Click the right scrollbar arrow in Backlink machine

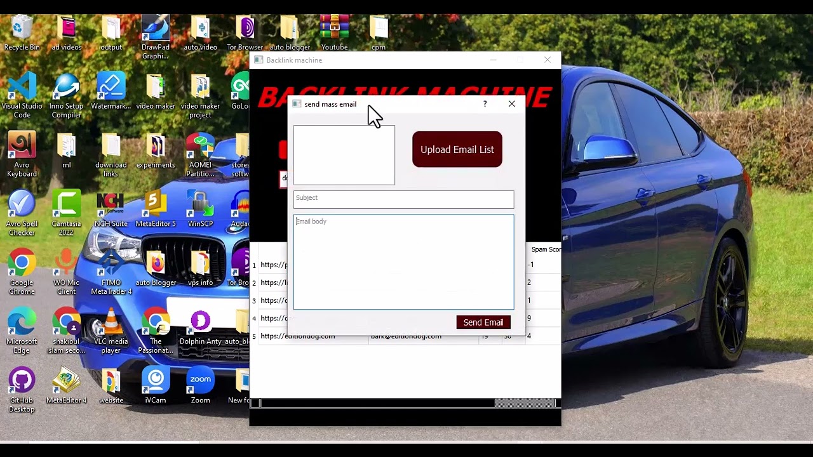tap(558, 403)
